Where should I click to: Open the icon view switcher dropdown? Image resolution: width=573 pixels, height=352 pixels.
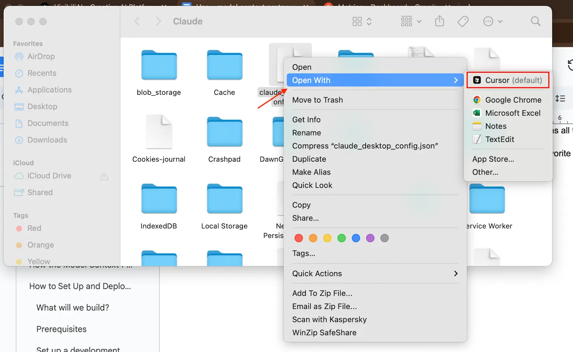[x=362, y=22]
